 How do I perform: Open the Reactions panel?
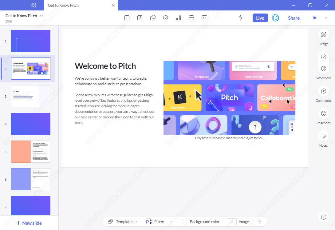(x=323, y=114)
